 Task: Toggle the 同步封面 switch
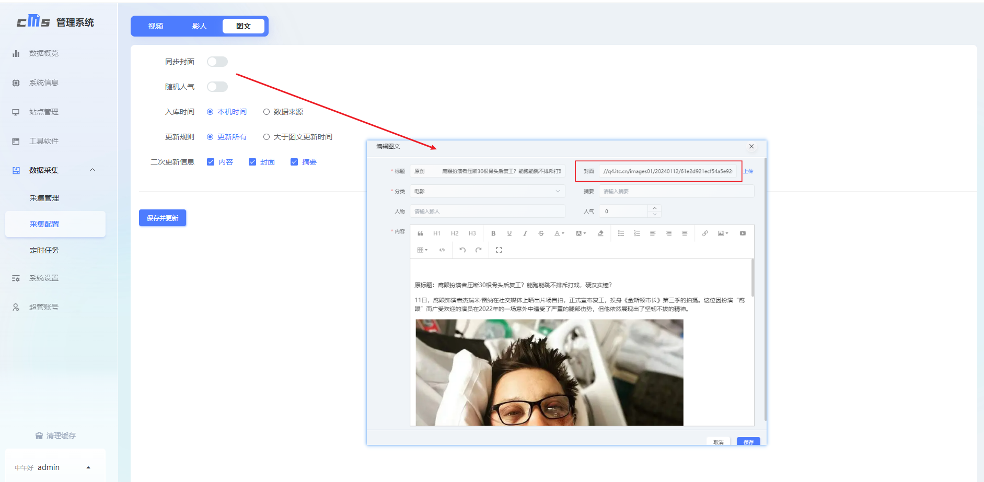point(217,62)
